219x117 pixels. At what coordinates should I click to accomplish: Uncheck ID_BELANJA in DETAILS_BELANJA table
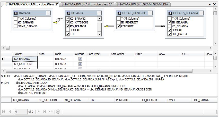[x=170, y=22]
